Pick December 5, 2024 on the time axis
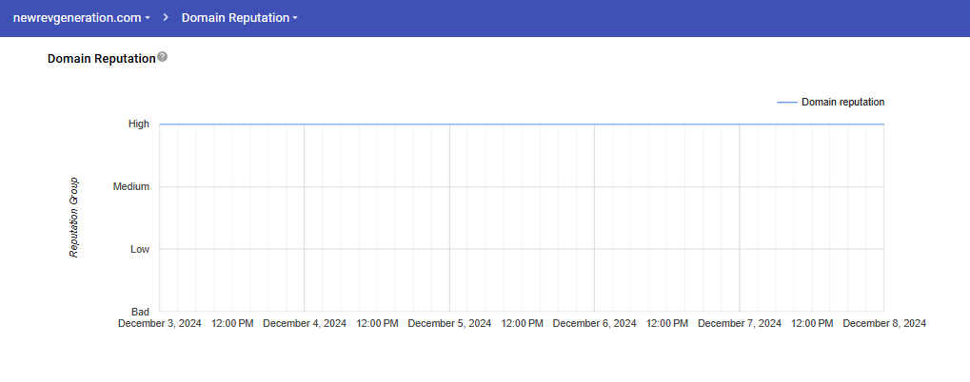Image resolution: width=970 pixels, height=382 pixels. [449, 324]
